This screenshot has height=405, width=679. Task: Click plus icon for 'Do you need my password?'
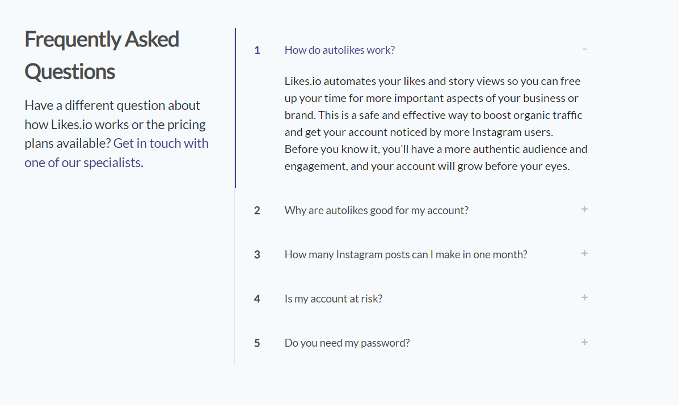pos(584,342)
